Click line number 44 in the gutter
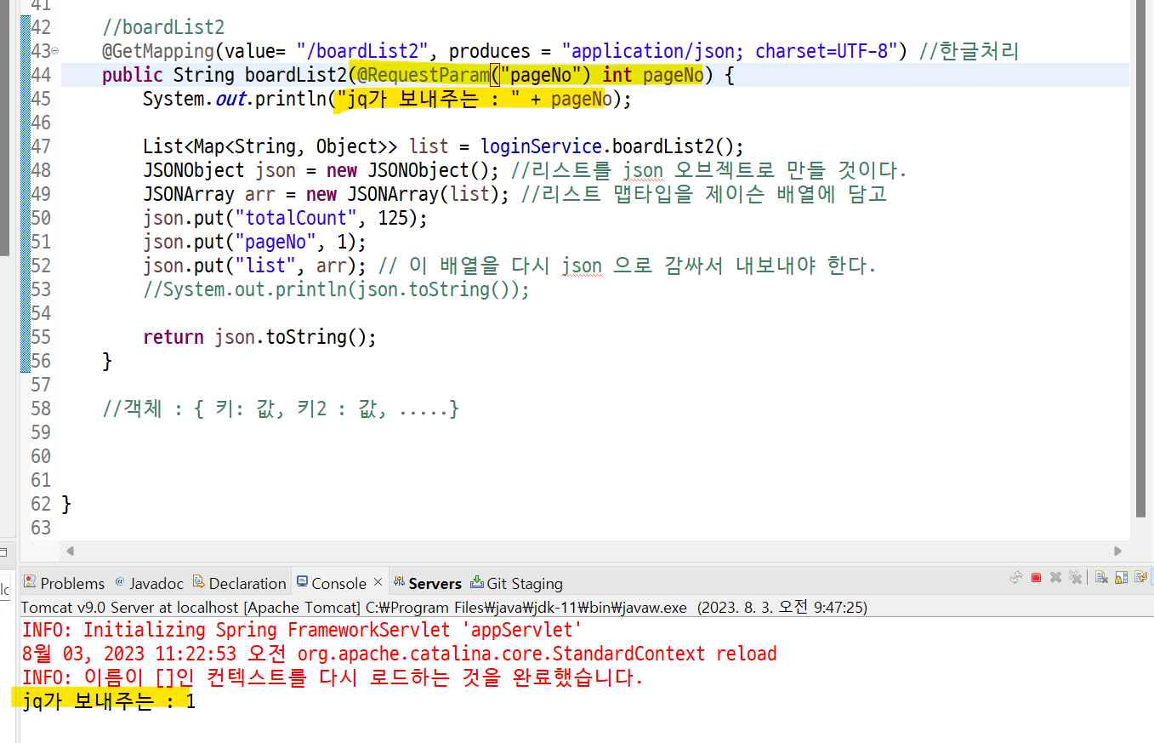1154x743 pixels. click(x=41, y=75)
